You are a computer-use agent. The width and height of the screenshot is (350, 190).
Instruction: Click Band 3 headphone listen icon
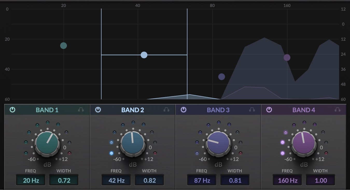[x=252, y=110]
